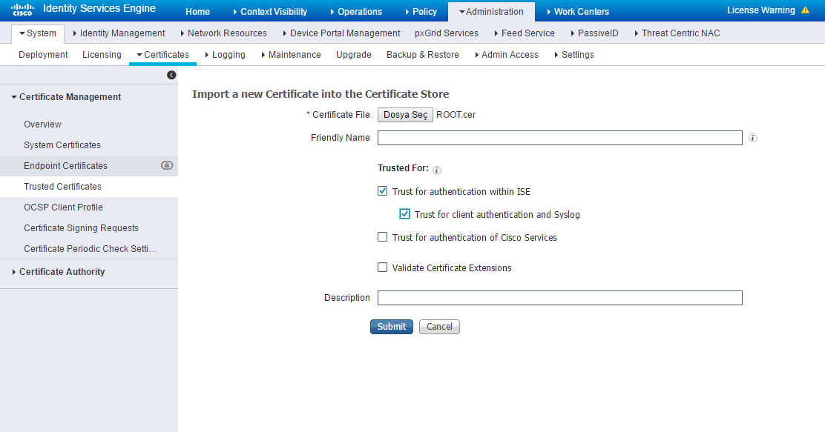Open the PassiveID submenu
Screen dimensions: 825x432
[x=594, y=33]
